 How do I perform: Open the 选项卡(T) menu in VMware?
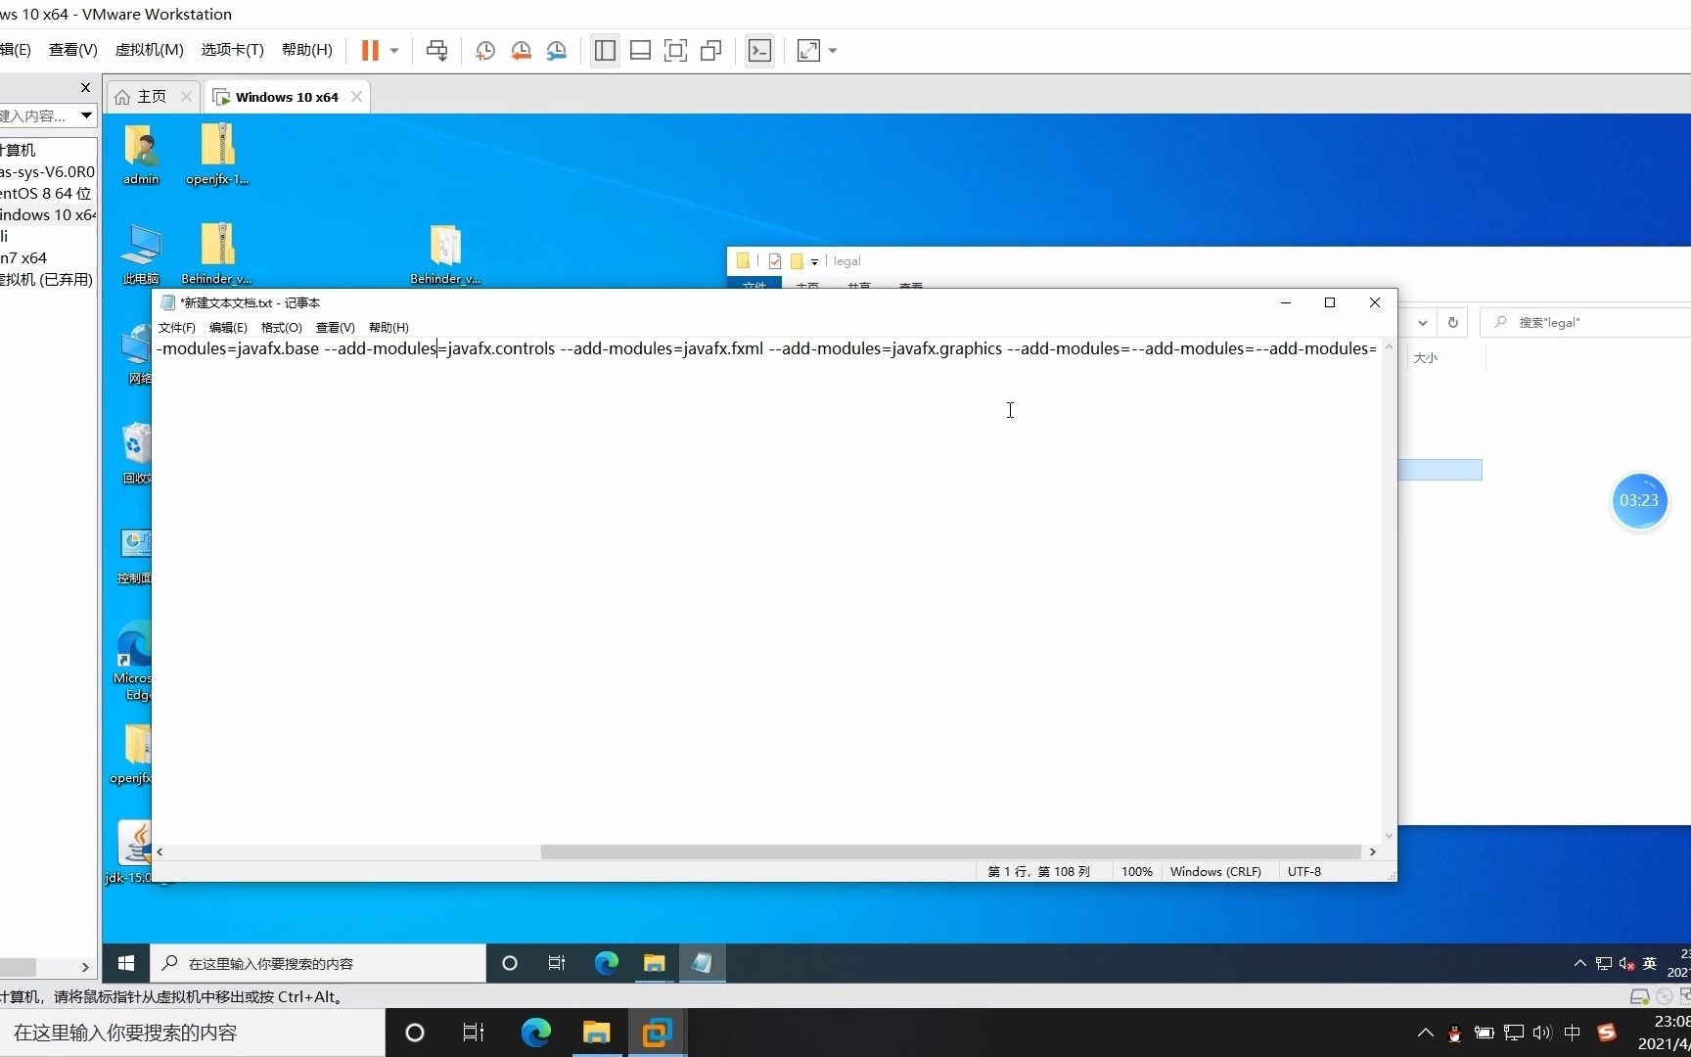[x=232, y=50]
